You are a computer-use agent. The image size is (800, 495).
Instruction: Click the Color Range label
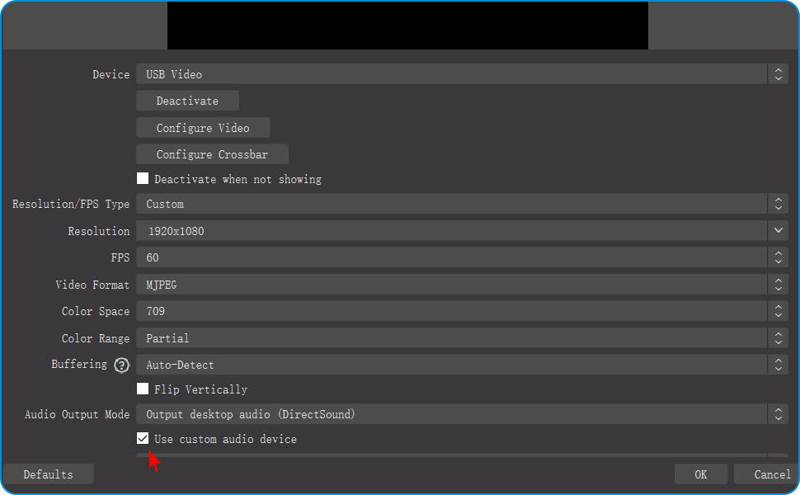96,338
